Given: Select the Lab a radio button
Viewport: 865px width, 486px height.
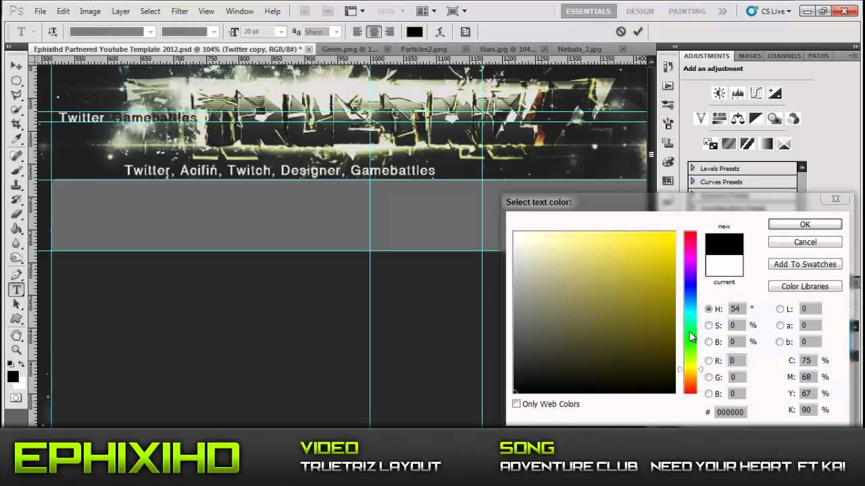Looking at the screenshot, I should coord(780,325).
